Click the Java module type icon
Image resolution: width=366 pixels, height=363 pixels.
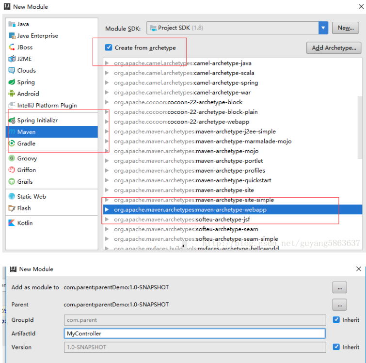[x=12, y=24]
